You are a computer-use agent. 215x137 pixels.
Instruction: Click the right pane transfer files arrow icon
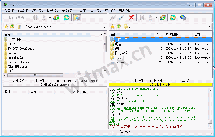pos(163,18)
